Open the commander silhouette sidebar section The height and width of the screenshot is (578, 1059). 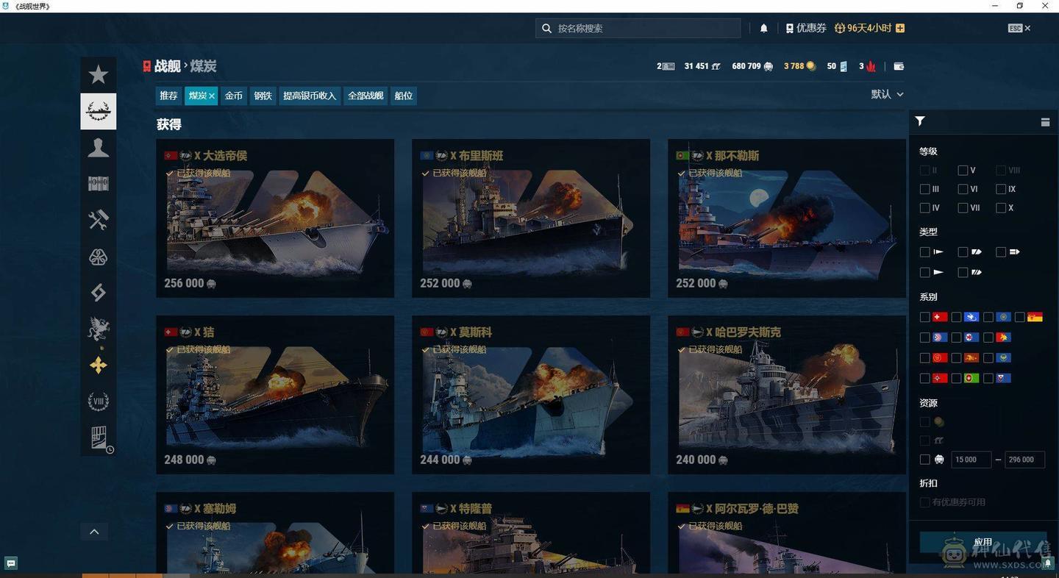(x=98, y=148)
